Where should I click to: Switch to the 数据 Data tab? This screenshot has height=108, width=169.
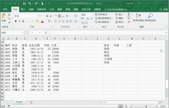tap(60, 9)
